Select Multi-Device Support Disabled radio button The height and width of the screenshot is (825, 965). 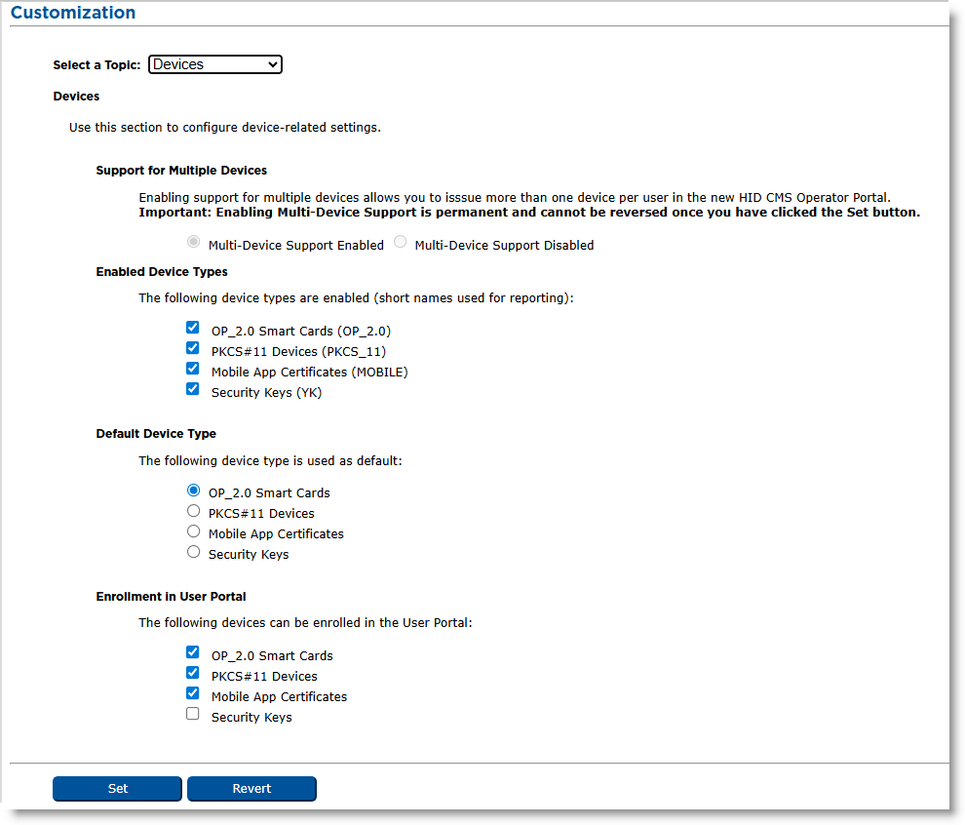400,242
